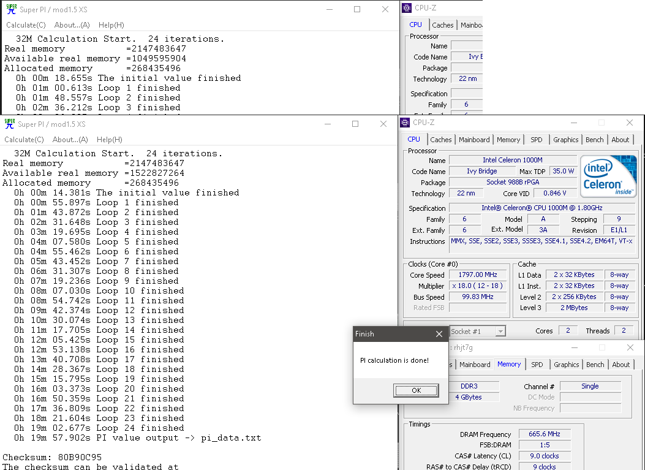The width and height of the screenshot is (645, 470).
Task: Close the front Super PI window
Action: 383,124
